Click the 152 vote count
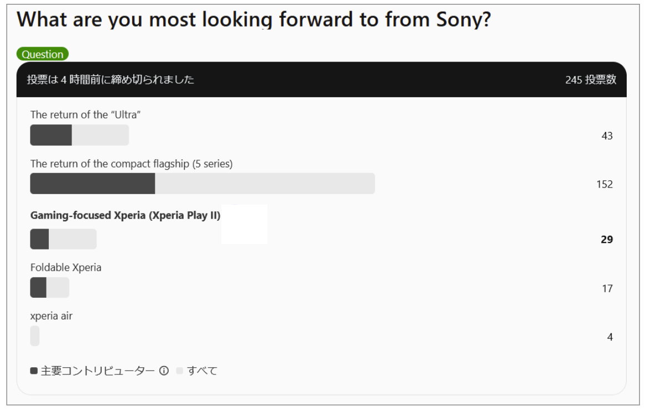This screenshot has width=645, height=411. coord(604,184)
